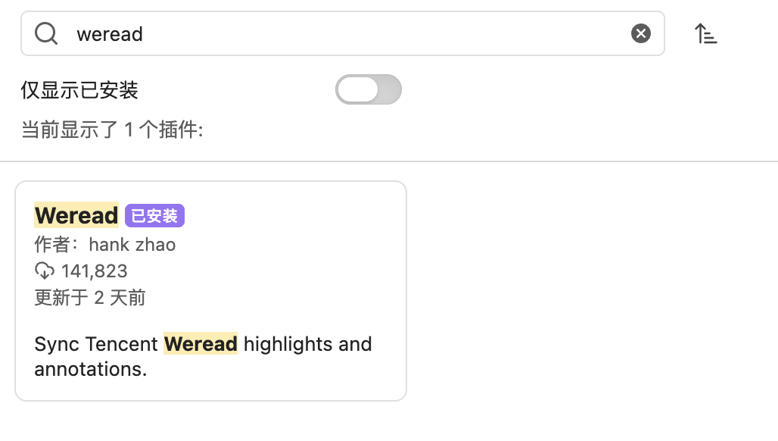The image size is (778, 441).
Task: Click the 更新于 2 天前 text
Action: pyautogui.click(x=90, y=297)
